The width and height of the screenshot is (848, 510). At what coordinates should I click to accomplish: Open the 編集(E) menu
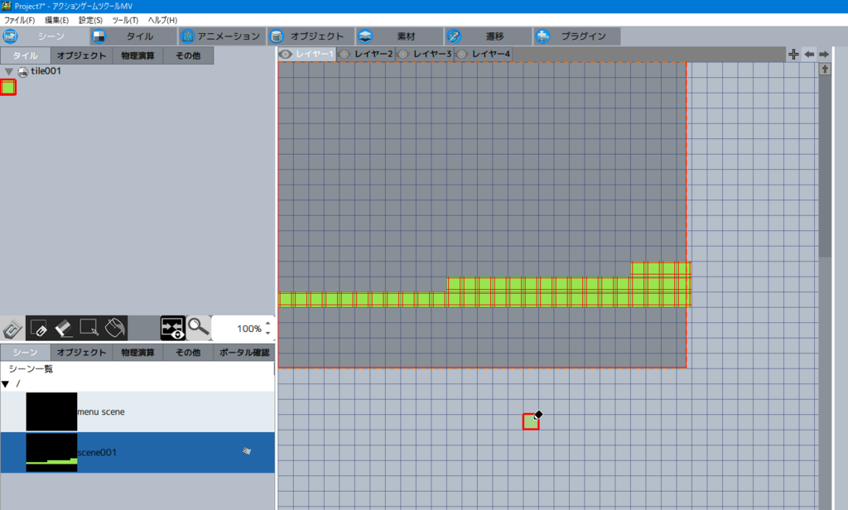point(56,20)
